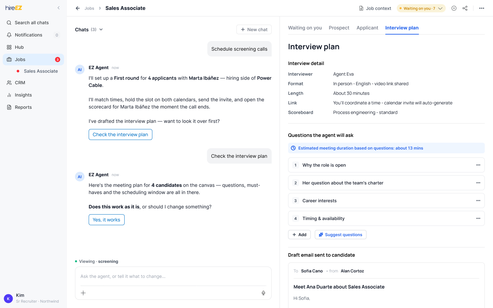
Task: Open CRM in the sidebar
Action: 33,83
